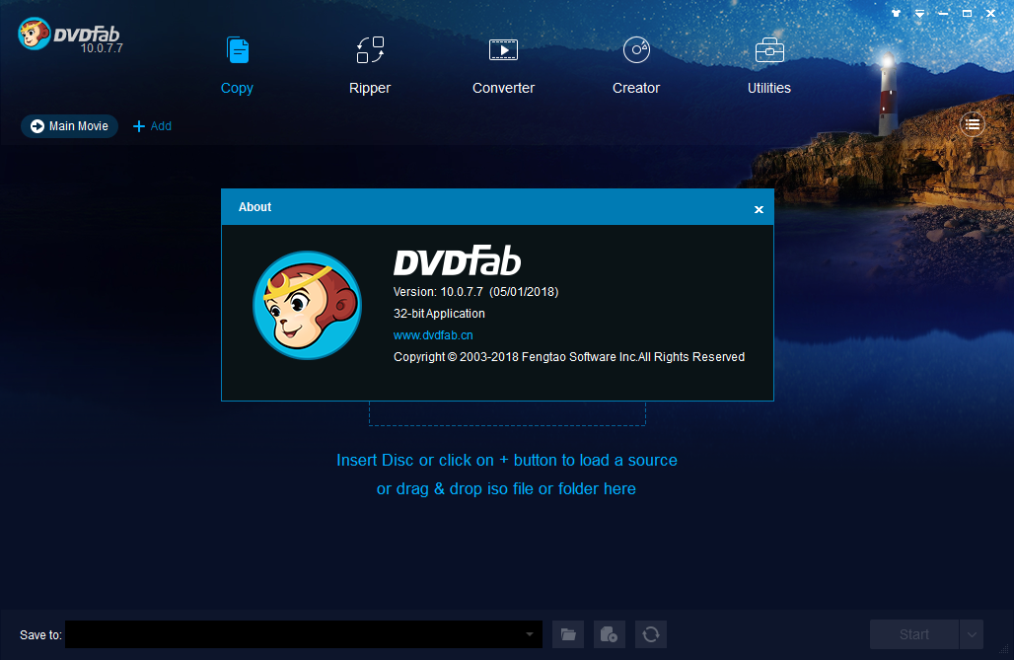Select the Creator module
Viewport: 1014px width, 660px height.
pos(636,66)
